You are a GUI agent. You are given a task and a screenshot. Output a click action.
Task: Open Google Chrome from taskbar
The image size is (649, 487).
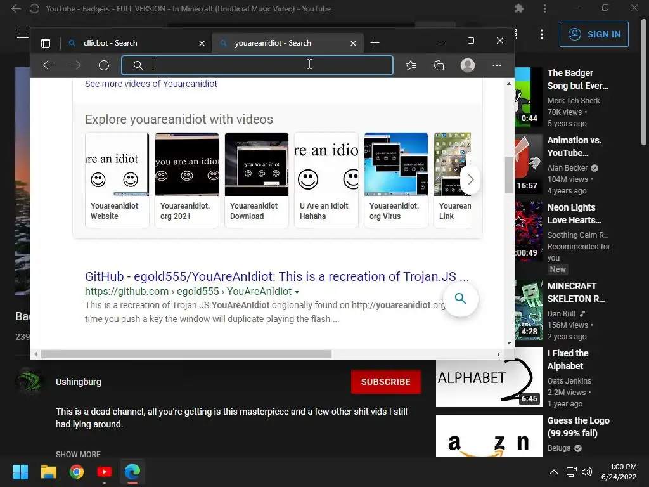point(77,472)
